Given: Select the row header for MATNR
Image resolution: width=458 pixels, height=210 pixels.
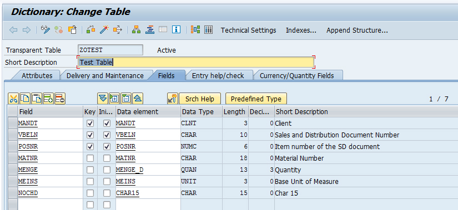Looking at the screenshot, I should point(13,158).
